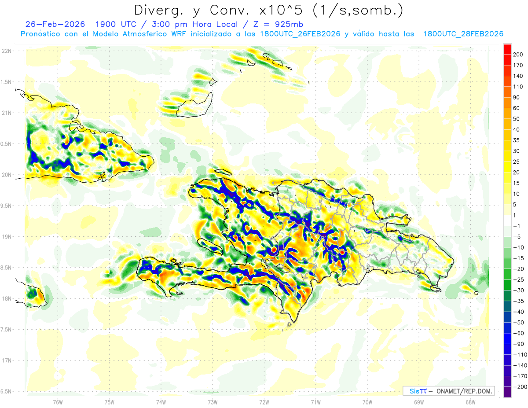Click the '68W' longitude label
528x408 pixels.
coord(470,402)
